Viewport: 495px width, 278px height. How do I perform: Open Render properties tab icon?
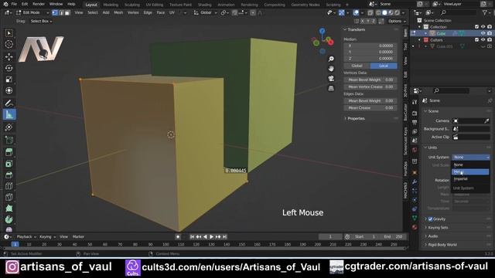(415, 114)
